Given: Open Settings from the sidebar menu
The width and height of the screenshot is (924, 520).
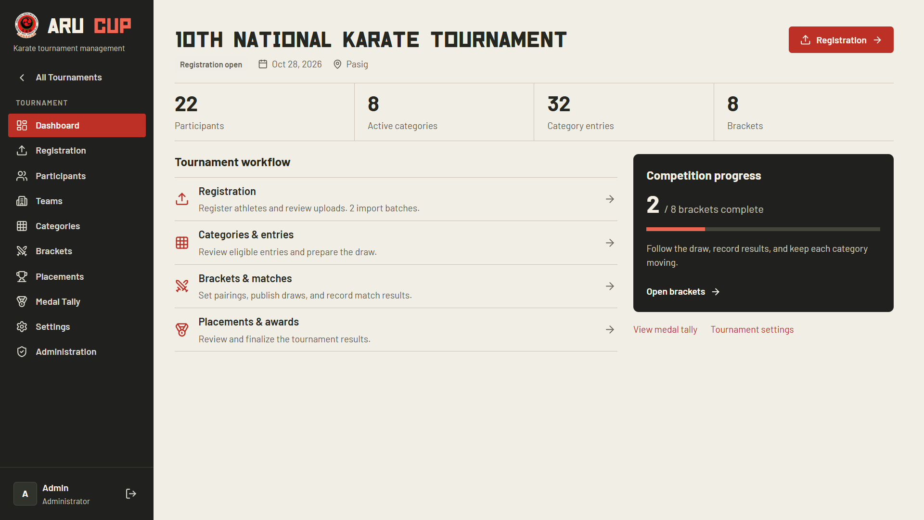Looking at the screenshot, I should 77,327.
